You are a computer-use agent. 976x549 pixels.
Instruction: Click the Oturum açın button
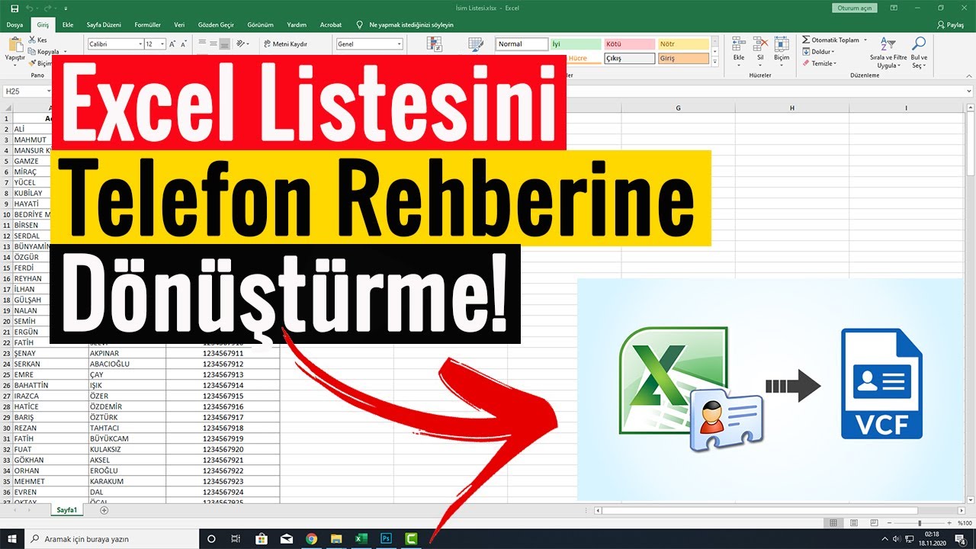(x=853, y=8)
